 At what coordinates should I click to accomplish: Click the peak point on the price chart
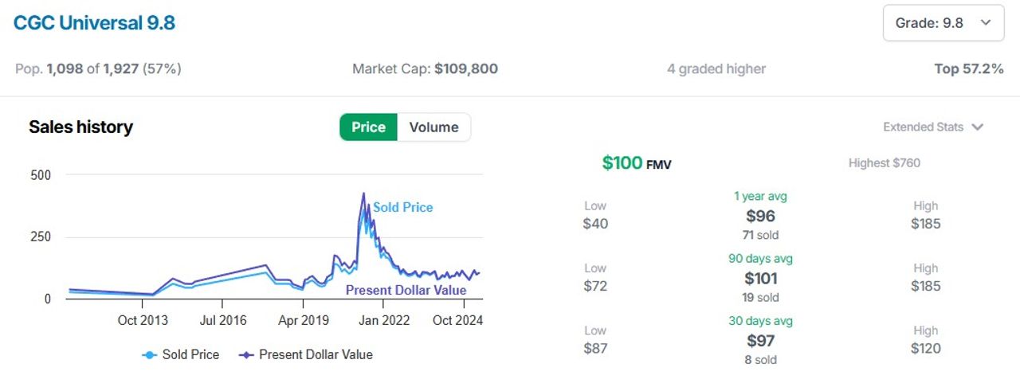tap(363, 193)
